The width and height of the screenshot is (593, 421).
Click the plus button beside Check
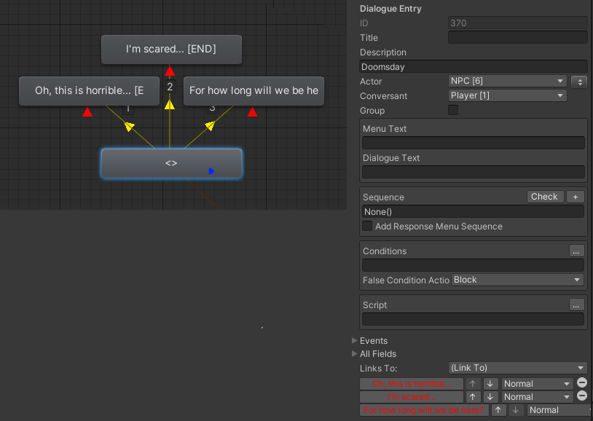click(x=576, y=197)
